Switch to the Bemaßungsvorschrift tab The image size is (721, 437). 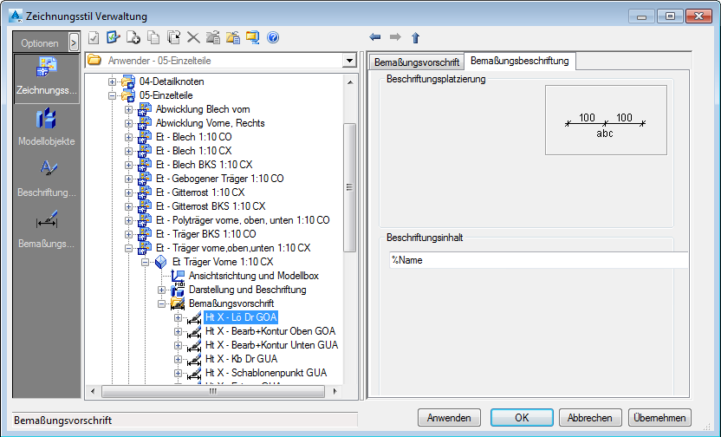click(417, 62)
